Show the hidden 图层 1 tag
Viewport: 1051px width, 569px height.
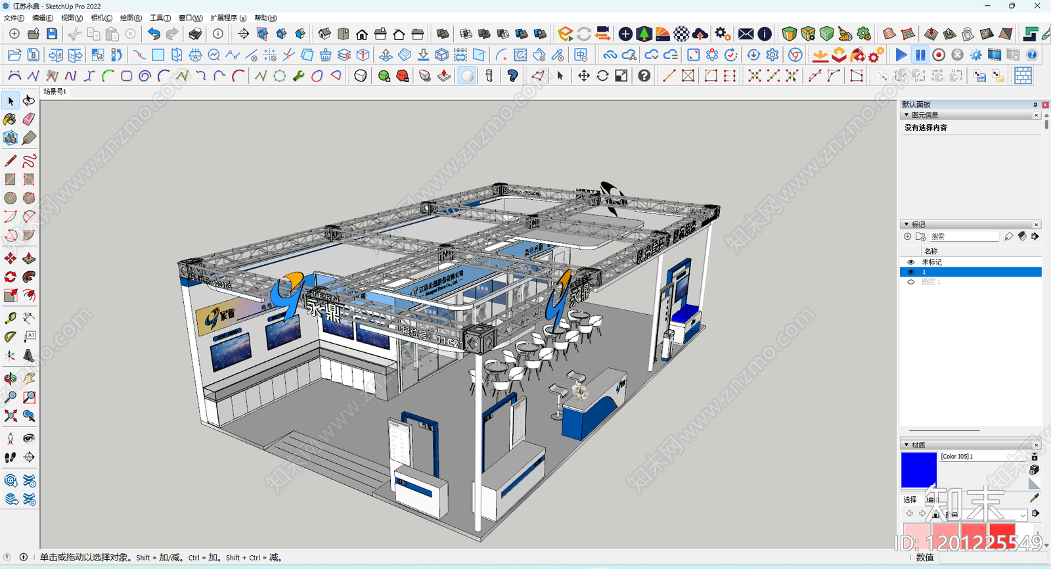point(910,282)
